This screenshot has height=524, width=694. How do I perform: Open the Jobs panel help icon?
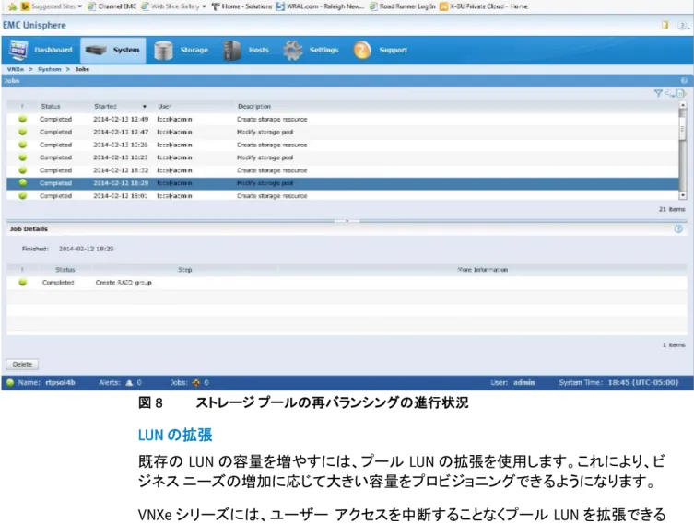684,80
